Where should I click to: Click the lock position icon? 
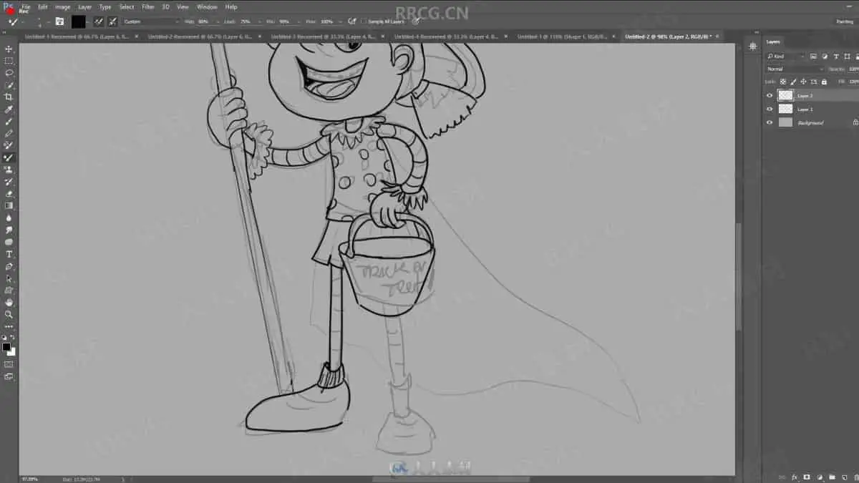[803, 82]
